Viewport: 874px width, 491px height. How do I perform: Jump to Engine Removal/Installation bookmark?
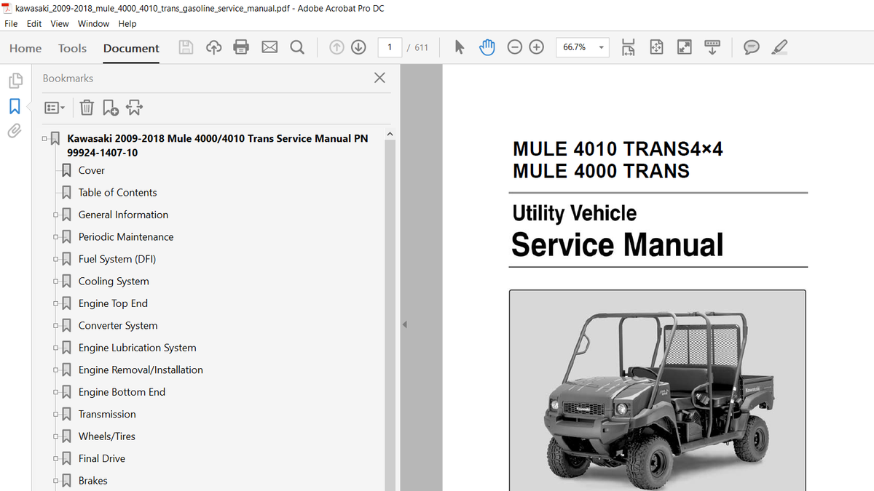pyautogui.click(x=141, y=370)
